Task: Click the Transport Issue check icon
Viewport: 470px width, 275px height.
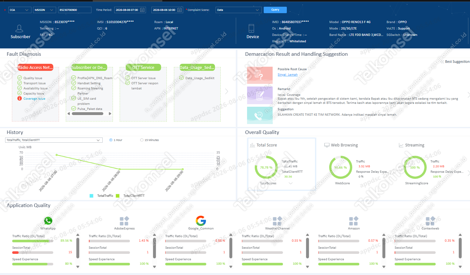Action: 20,83
